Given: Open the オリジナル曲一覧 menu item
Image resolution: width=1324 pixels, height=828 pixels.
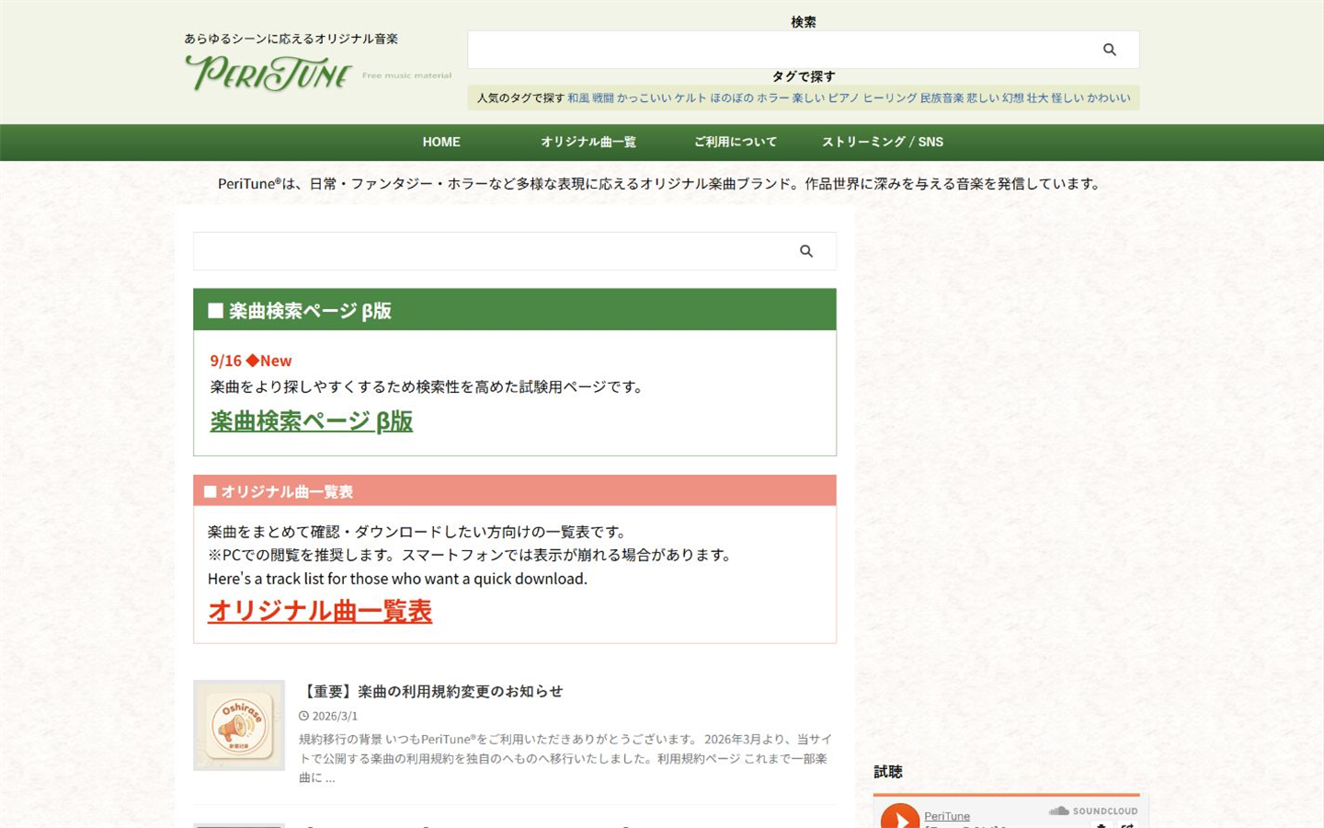Looking at the screenshot, I should [588, 142].
